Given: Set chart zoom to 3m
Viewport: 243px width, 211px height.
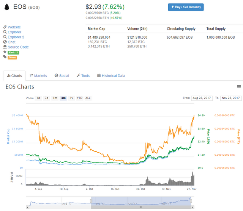Looking at the screenshot, I should click(63, 98).
